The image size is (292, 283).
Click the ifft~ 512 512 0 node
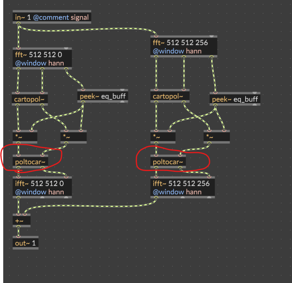42,187
